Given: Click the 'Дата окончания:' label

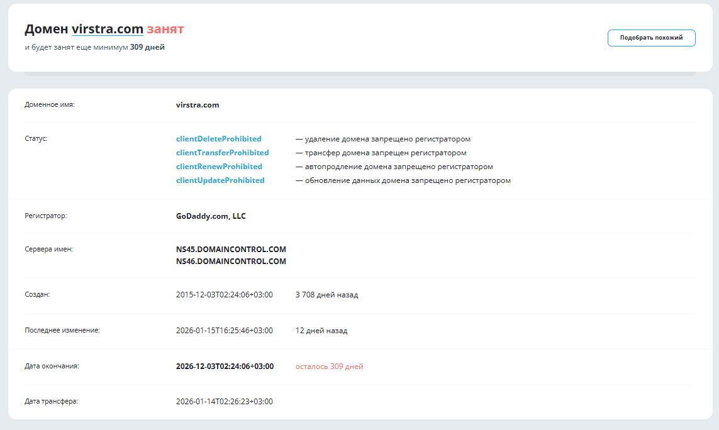Looking at the screenshot, I should 52,367.
